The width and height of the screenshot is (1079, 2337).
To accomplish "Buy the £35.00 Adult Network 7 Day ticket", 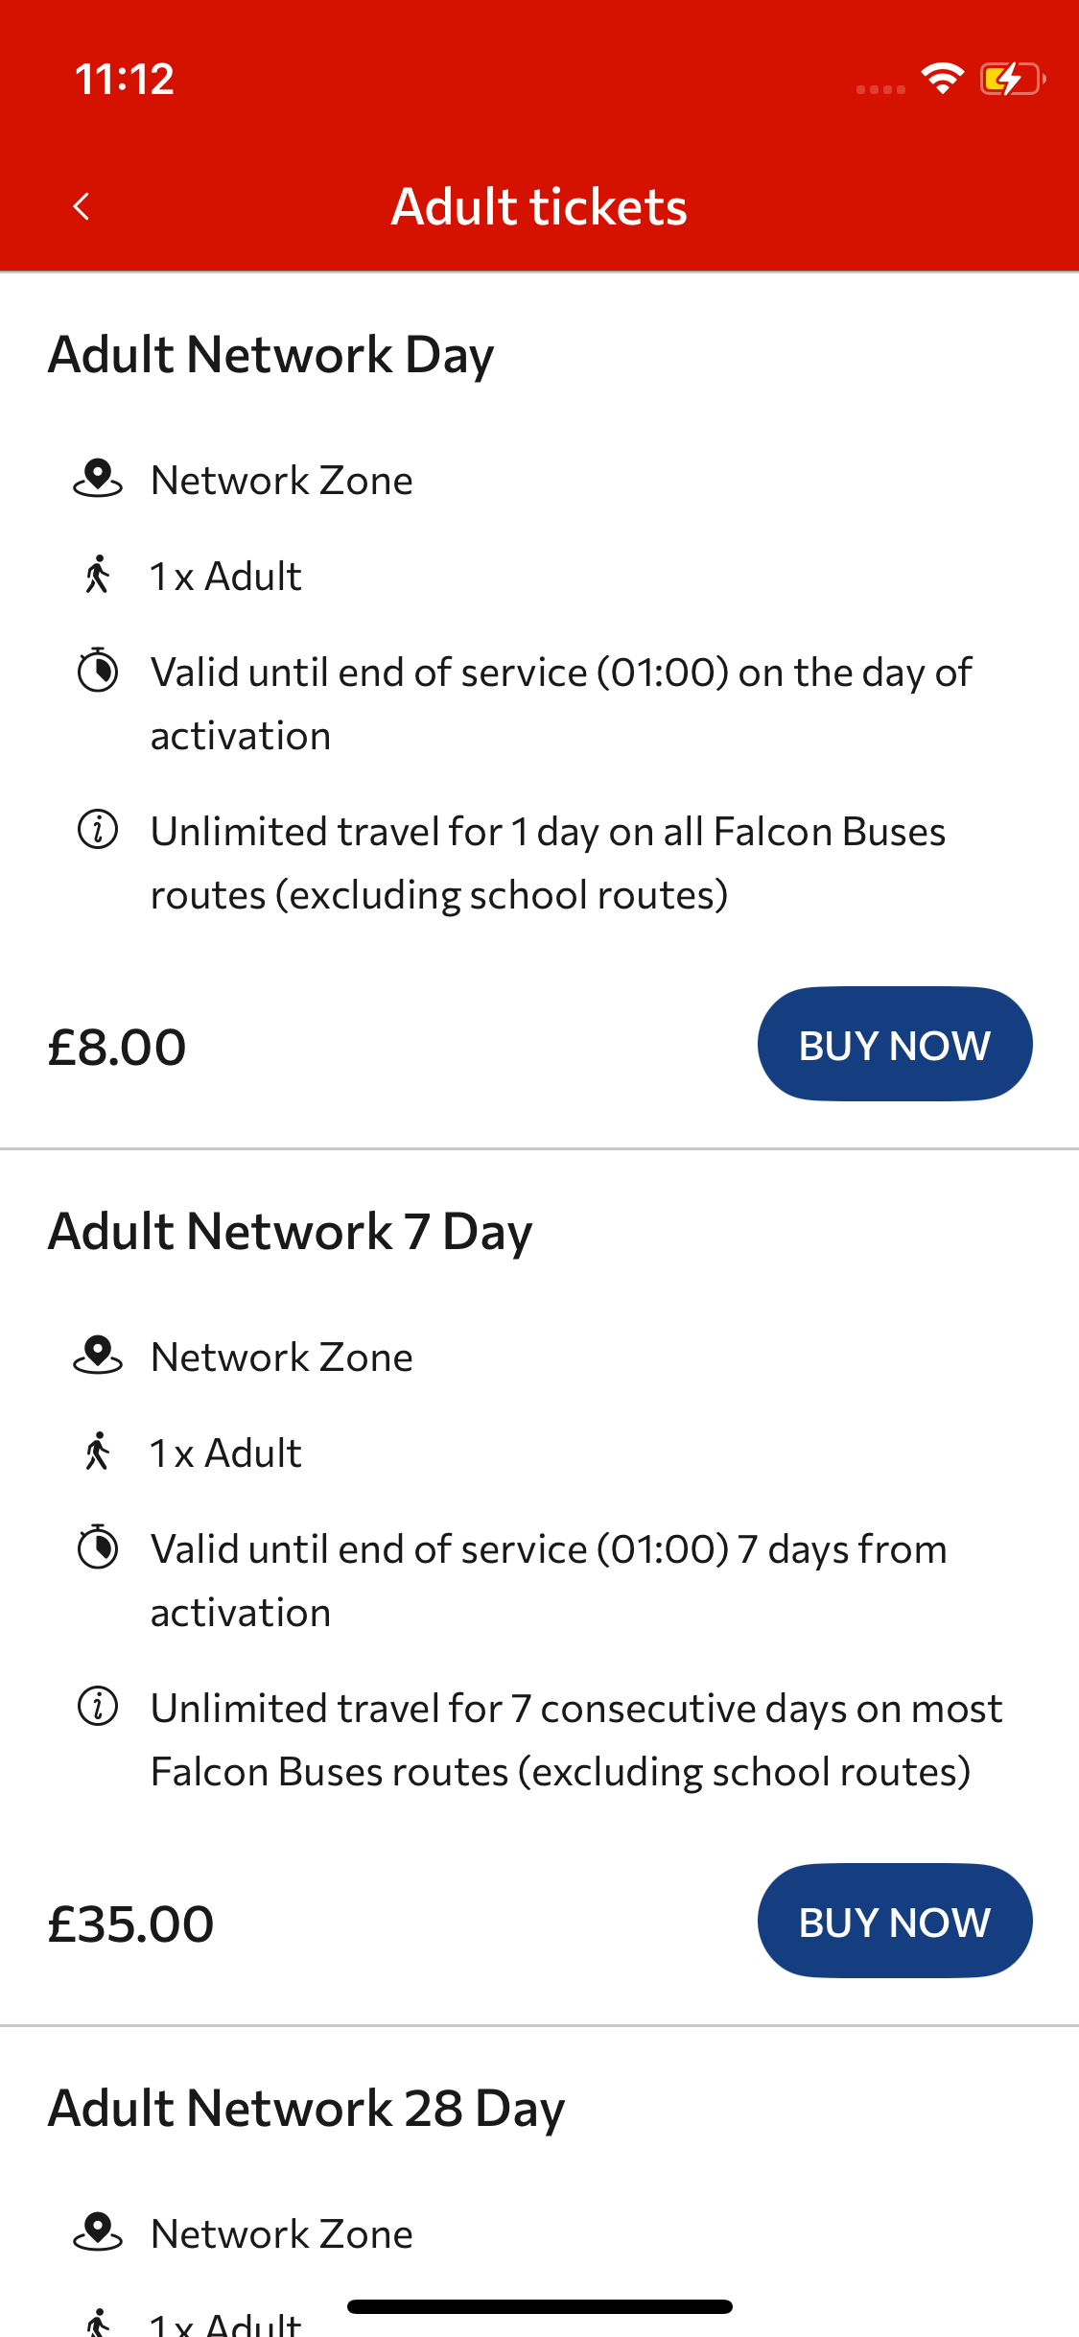I will [895, 1921].
